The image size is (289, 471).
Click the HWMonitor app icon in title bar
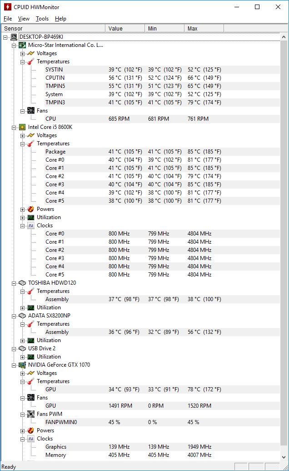click(x=7, y=7)
